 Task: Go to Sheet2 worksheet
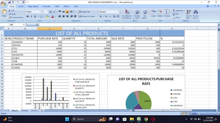25,110
